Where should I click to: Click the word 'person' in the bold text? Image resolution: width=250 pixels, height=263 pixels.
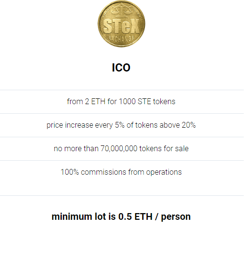pos(176,217)
